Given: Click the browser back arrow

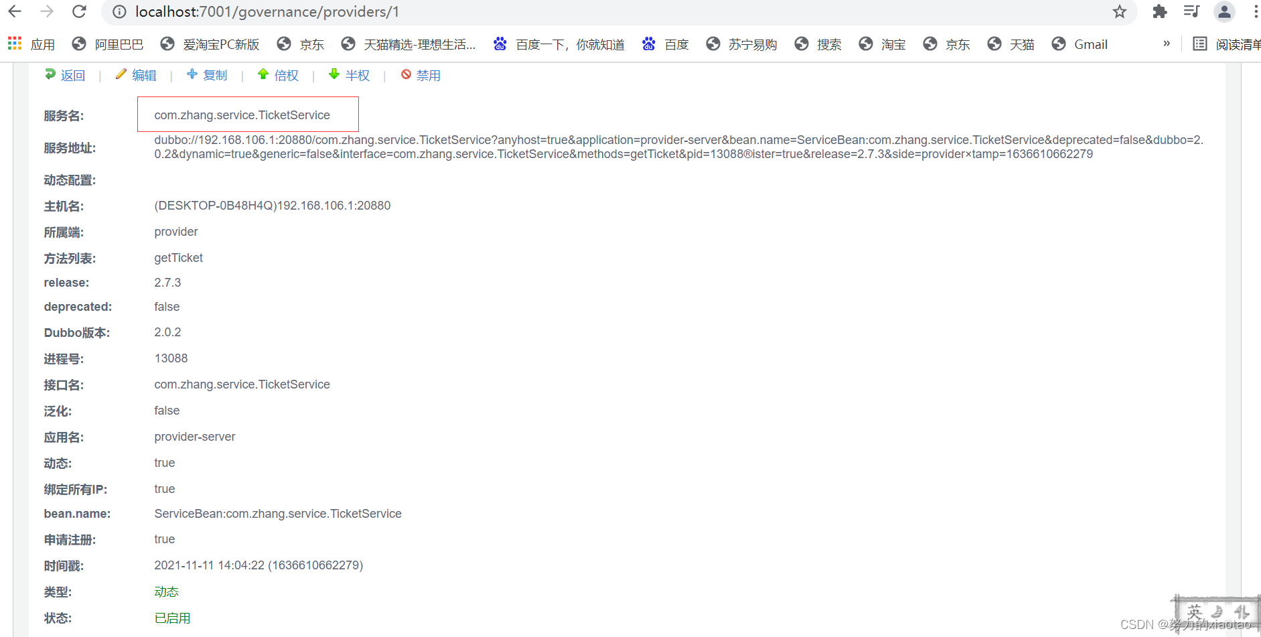Looking at the screenshot, I should (15, 11).
